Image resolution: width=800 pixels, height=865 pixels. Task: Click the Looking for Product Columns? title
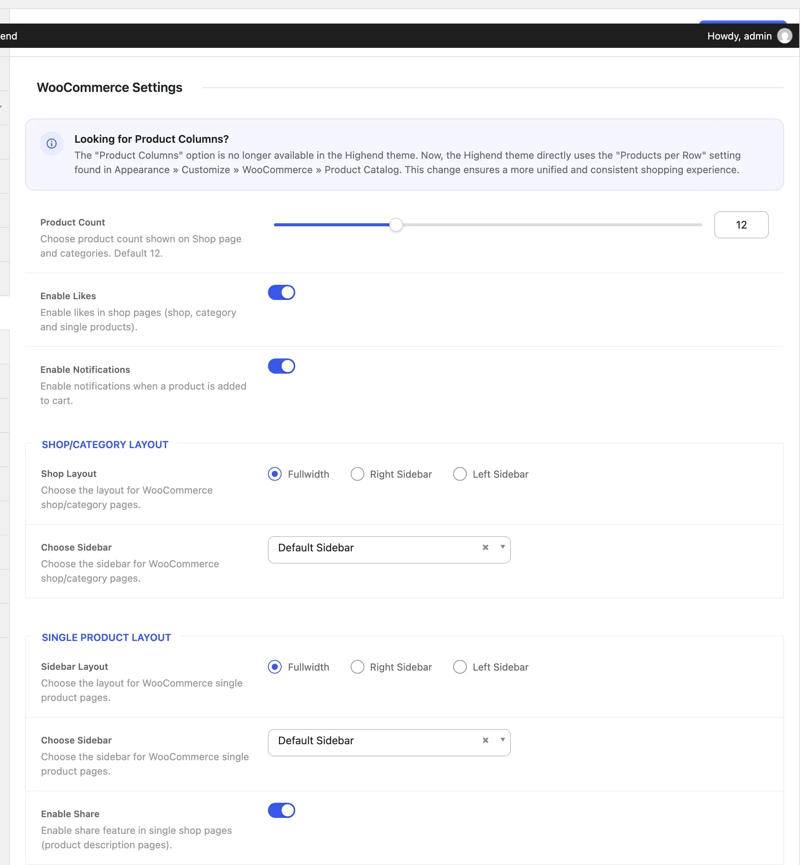(x=151, y=139)
